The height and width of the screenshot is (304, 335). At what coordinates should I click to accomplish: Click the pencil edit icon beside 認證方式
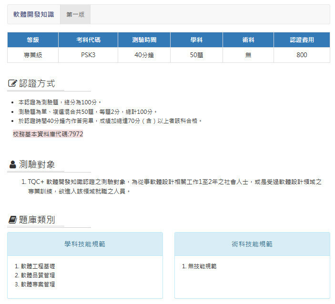(12, 84)
